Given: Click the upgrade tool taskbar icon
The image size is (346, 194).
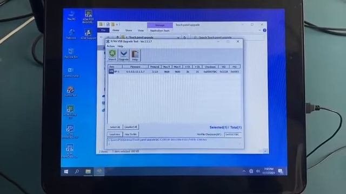Looking at the screenshot, I should point(99,171).
